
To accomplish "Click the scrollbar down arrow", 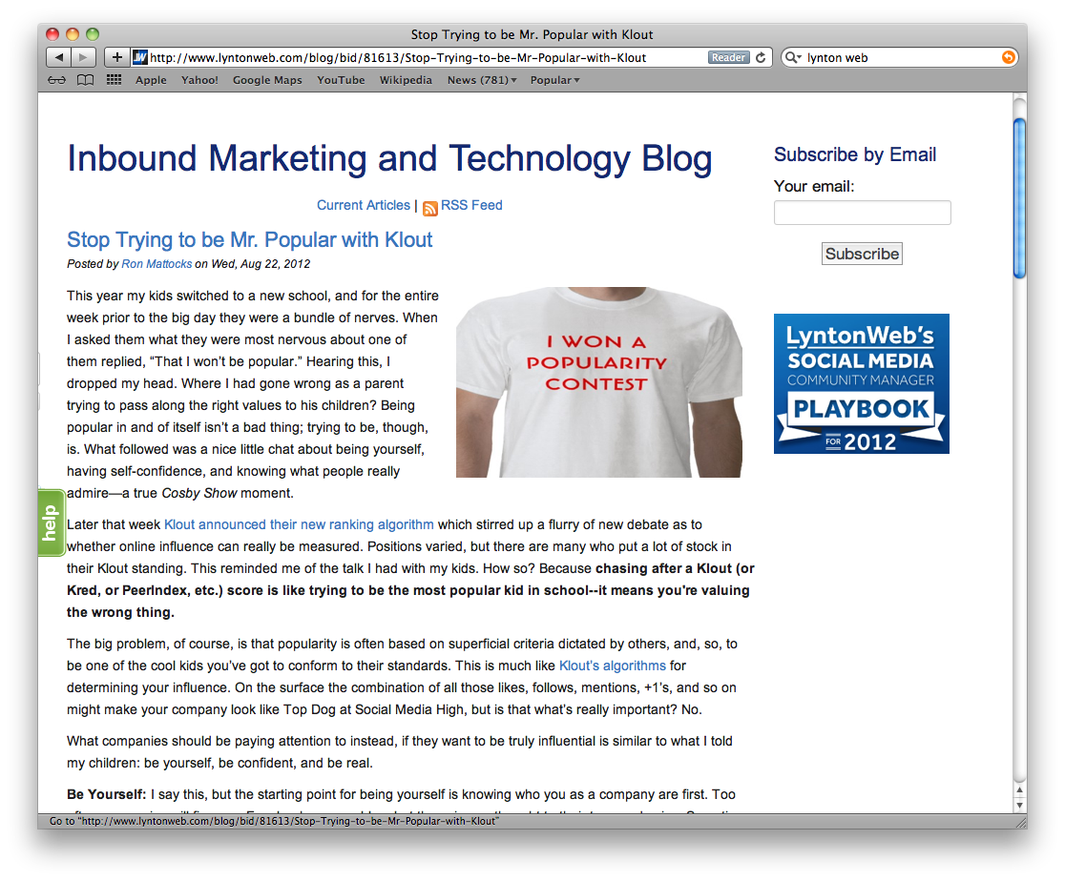I will pyautogui.click(x=1019, y=805).
